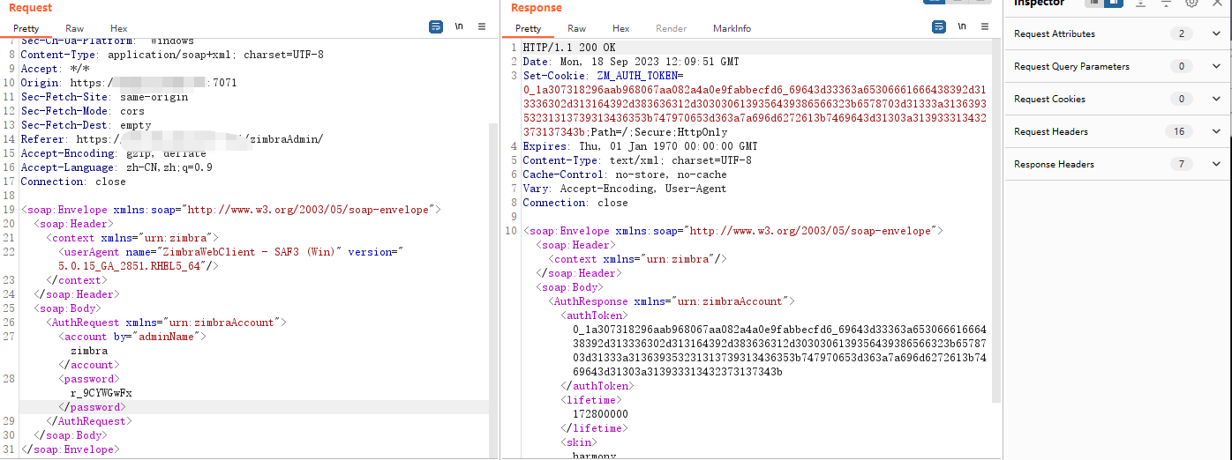Click the AuthResponse opening tag in response
This screenshot has height=460, width=1232.
pos(672,301)
